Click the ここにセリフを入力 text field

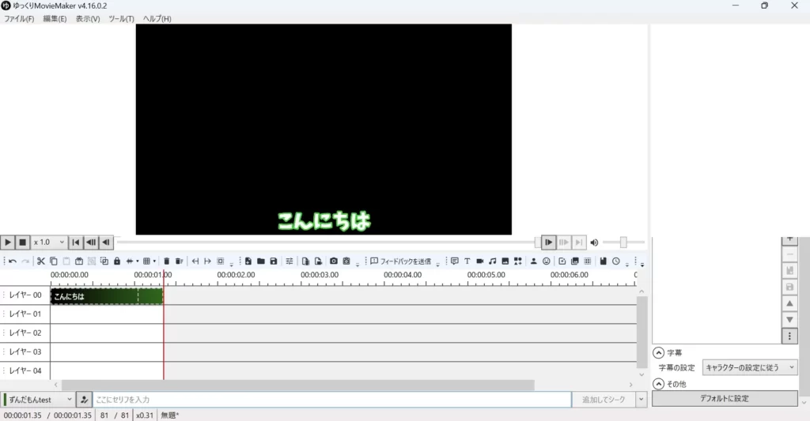click(x=331, y=400)
